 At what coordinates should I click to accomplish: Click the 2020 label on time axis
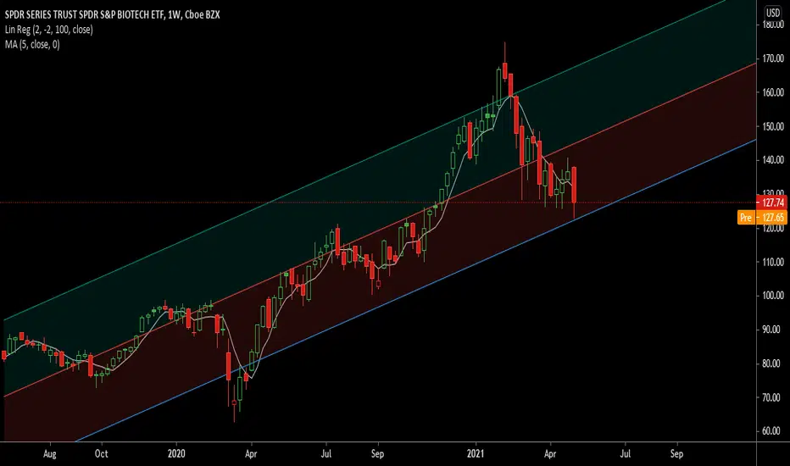(176, 454)
